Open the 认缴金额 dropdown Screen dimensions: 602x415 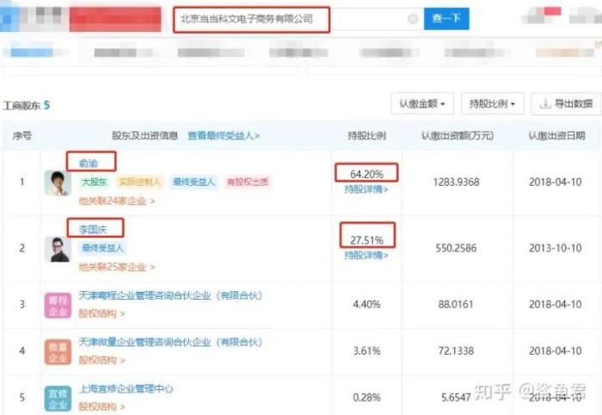(x=421, y=104)
